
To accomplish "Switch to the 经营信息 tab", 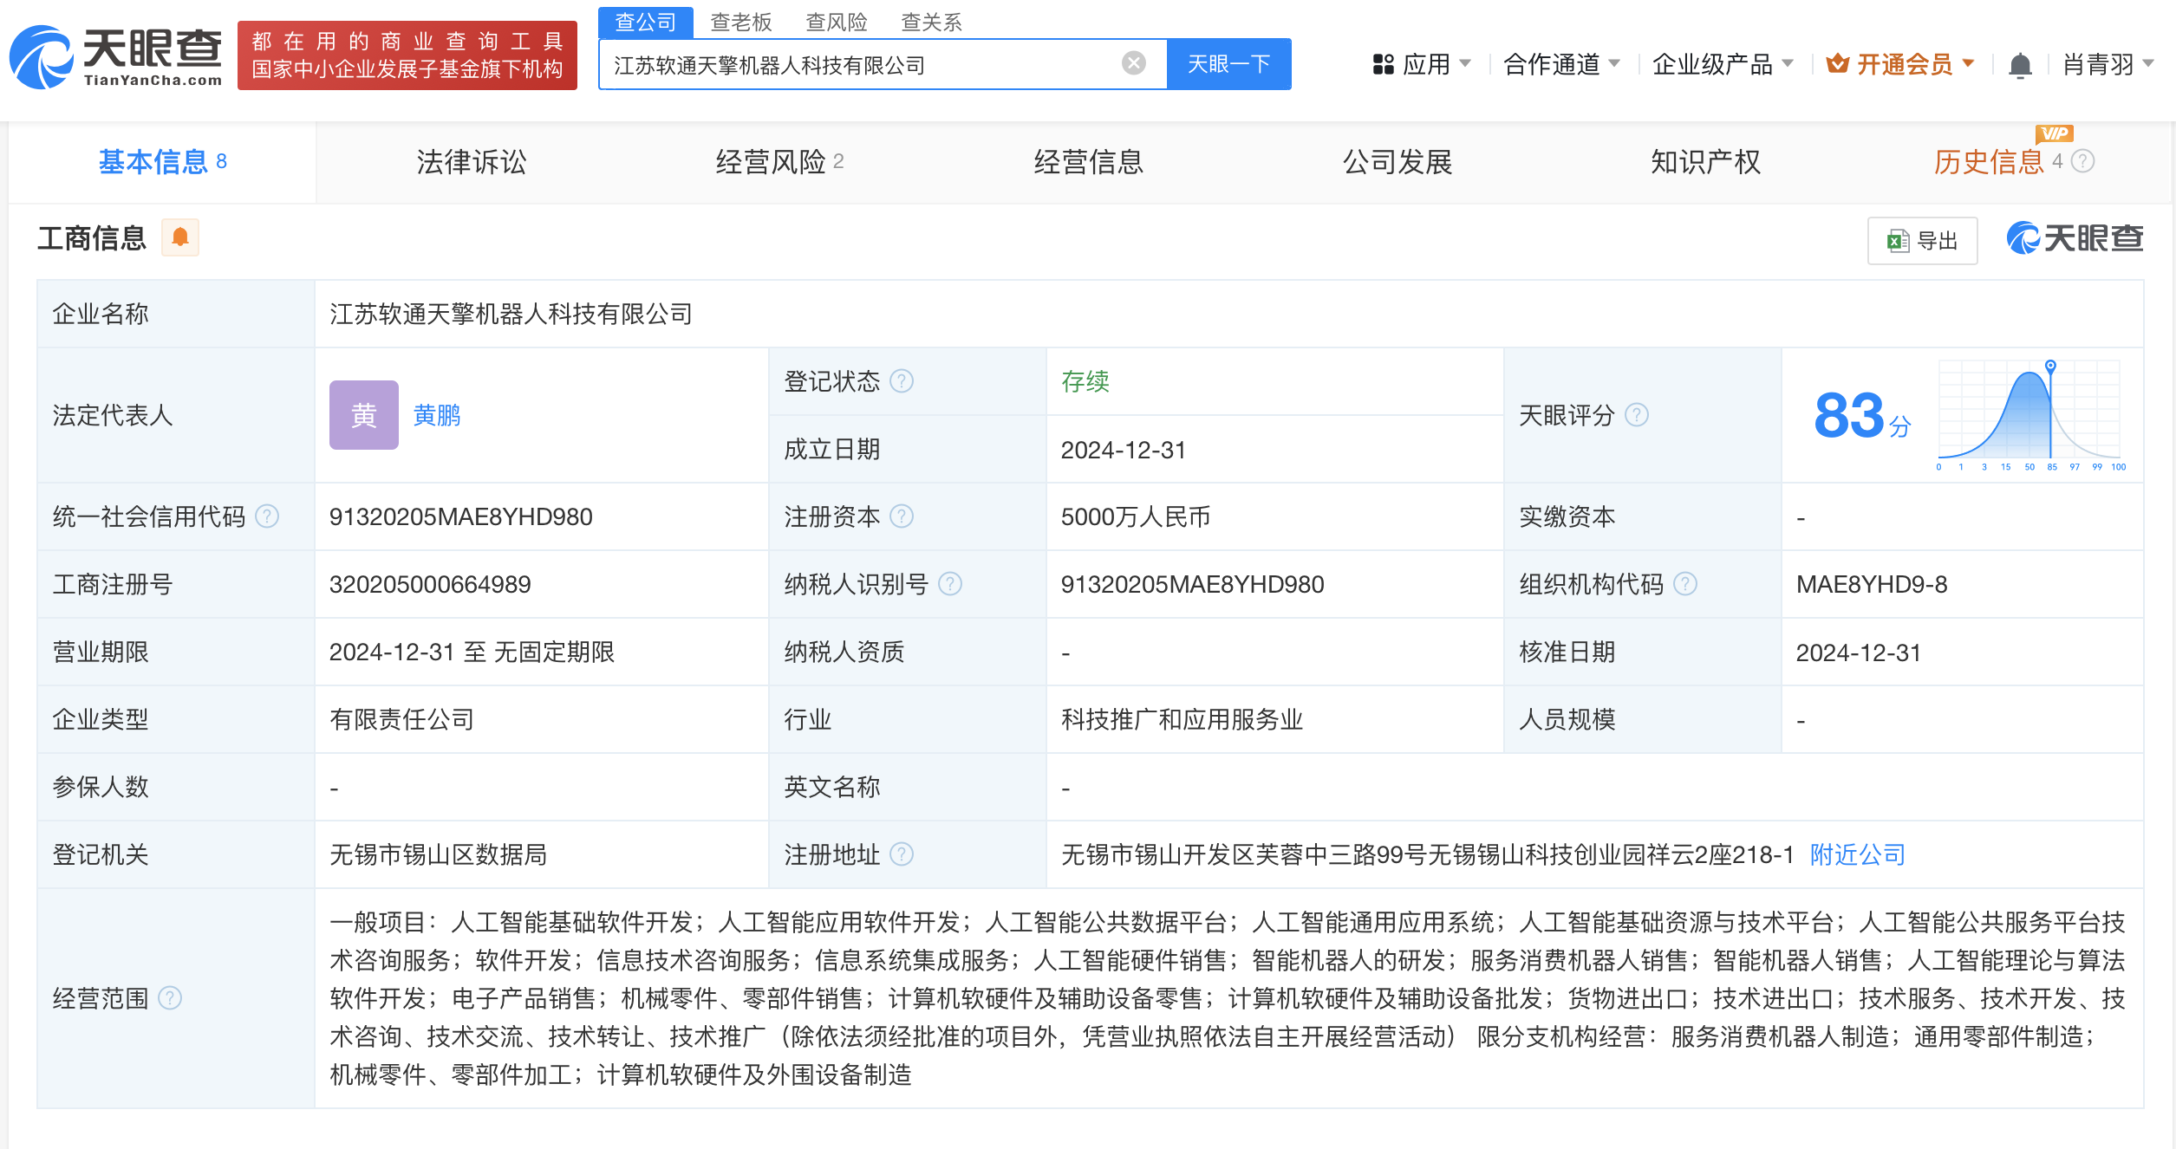I will [x=1088, y=162].
